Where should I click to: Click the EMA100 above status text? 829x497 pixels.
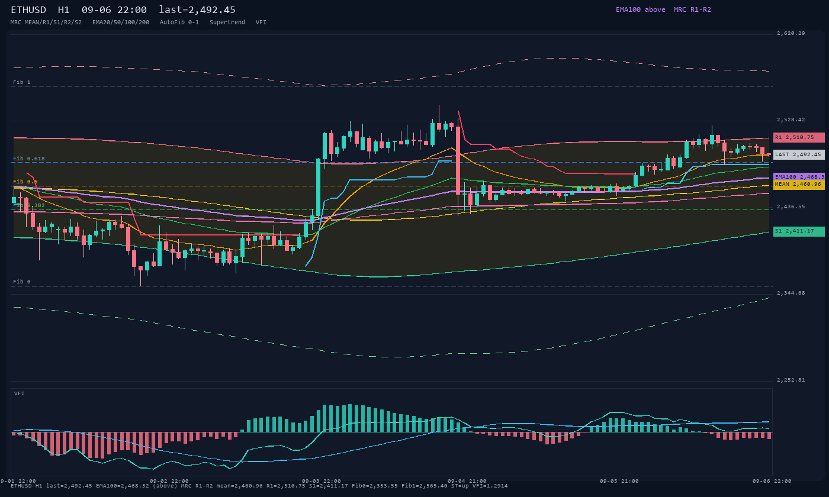click(x=641, y=9)
